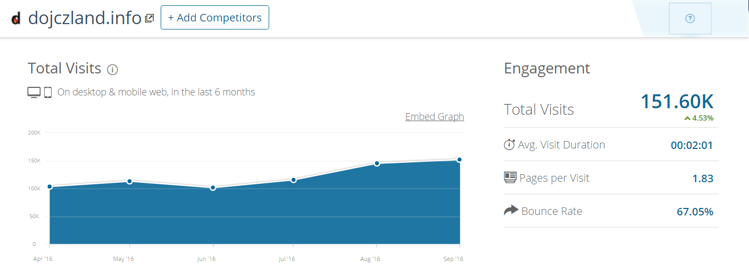749x276 pixels.
Task: Click the help question mark icon
Action: click(690, 19)
